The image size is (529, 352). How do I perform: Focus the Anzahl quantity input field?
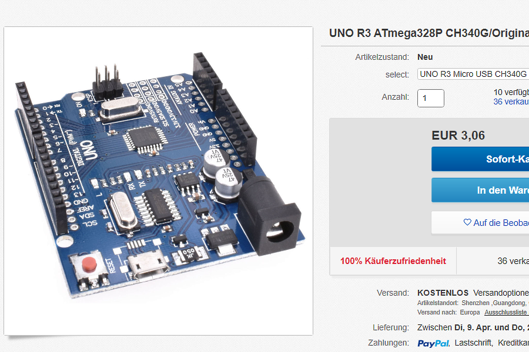click(x=430, y=99)
